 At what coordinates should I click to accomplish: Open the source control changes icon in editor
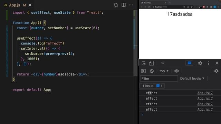(116, 5)
